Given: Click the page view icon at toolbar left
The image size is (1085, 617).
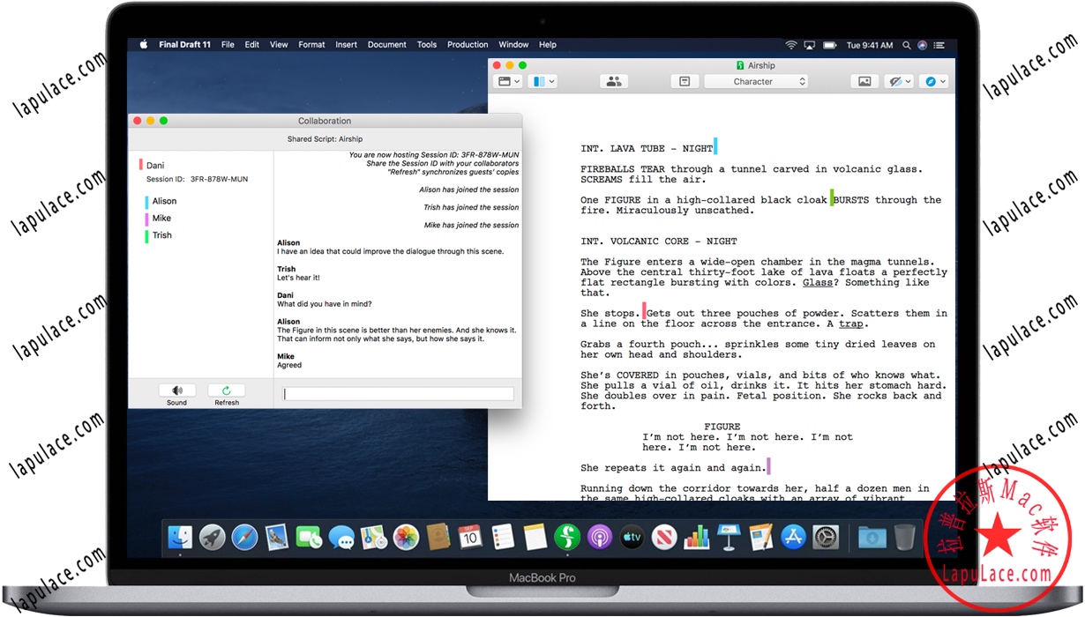Looking at the screenshot, I should (x=506, y=80).
